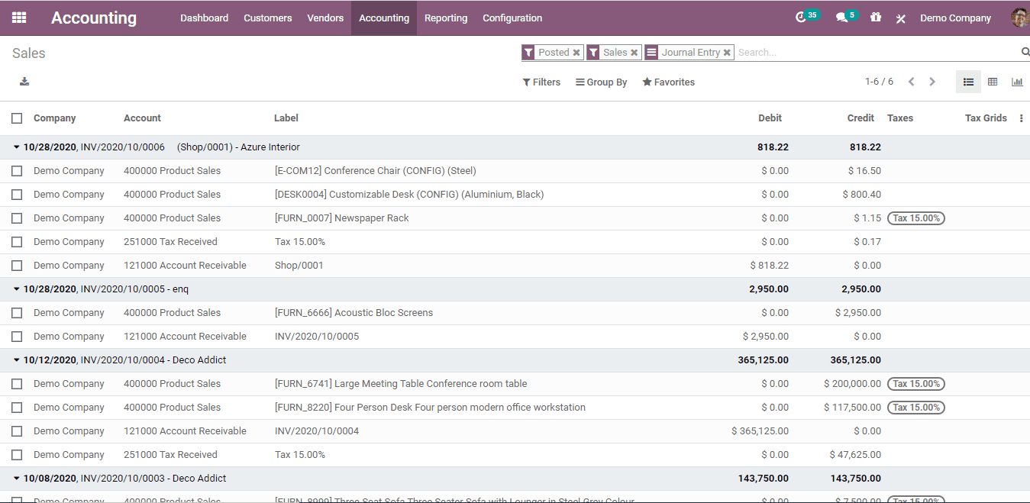Open the messages chat icon

pyautogui.click(x=841, y=18)
